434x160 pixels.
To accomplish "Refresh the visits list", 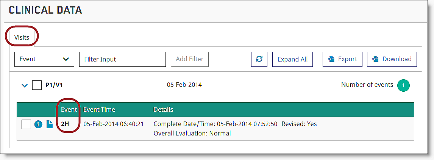I will pos(259,59).
